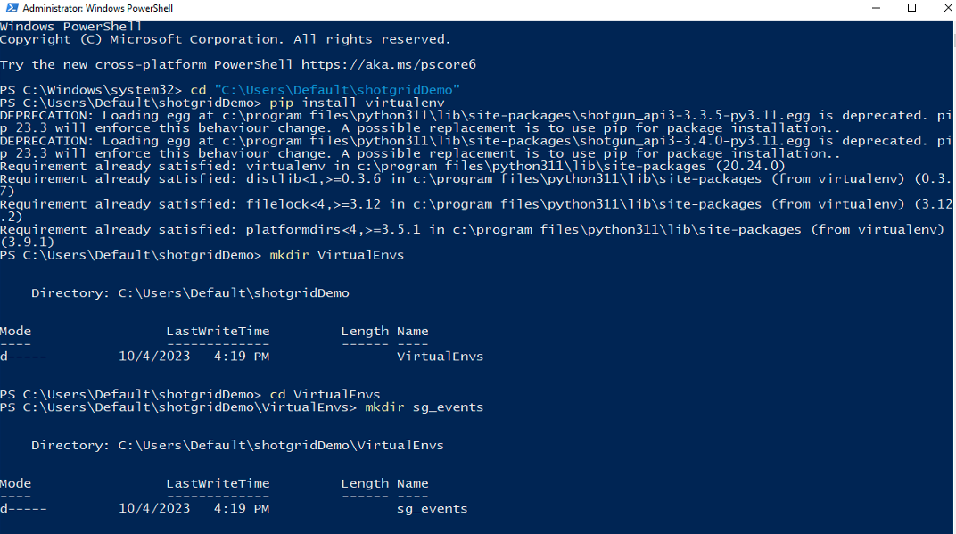
Task: Click the sg_events directory name in listing
Action: tap(432, 508)
